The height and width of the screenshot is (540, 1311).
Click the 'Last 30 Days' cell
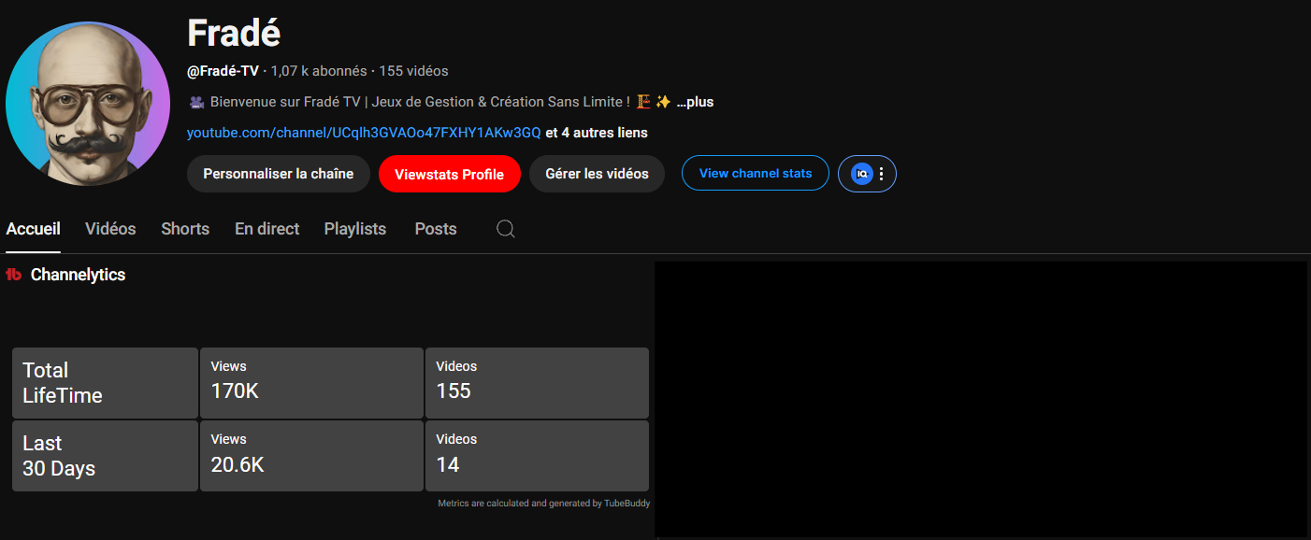tap(105, 456)
